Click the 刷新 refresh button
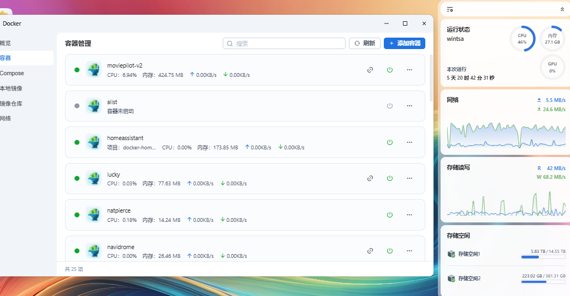Screen dimensions: 570x296 365,43
